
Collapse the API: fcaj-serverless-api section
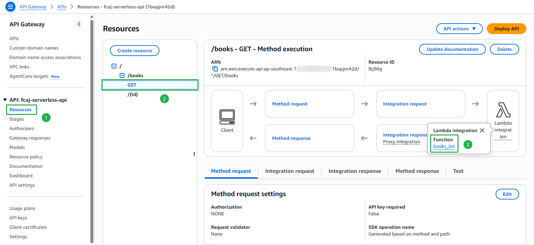click(x=5, y=100)
